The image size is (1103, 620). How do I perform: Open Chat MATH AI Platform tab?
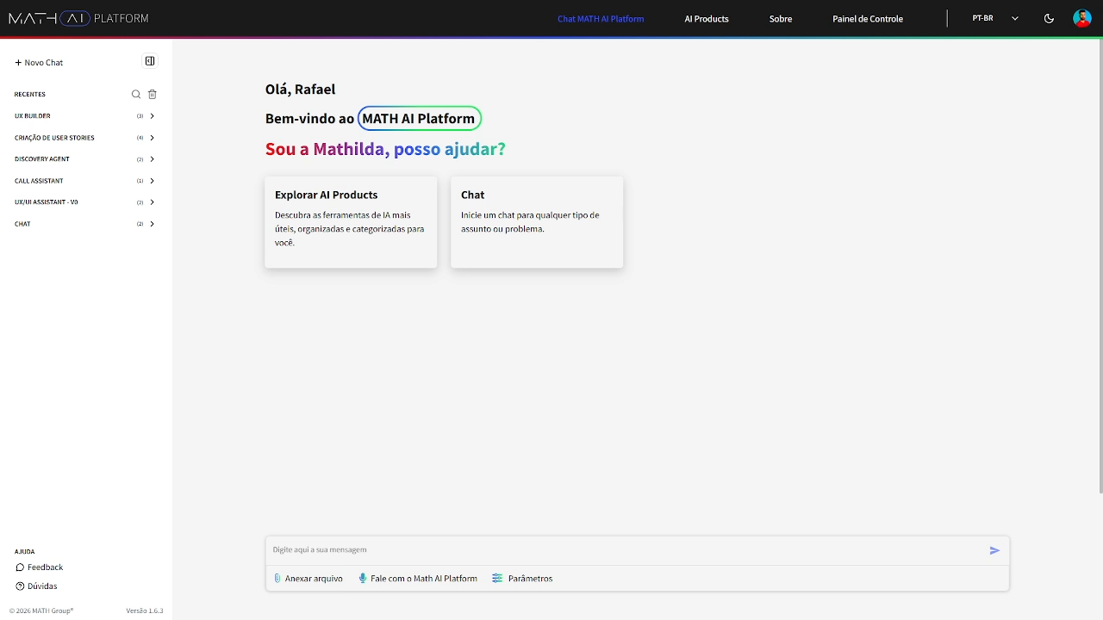tap(601, 18)
